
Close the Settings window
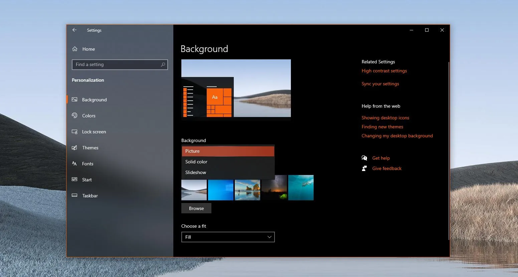442,30
